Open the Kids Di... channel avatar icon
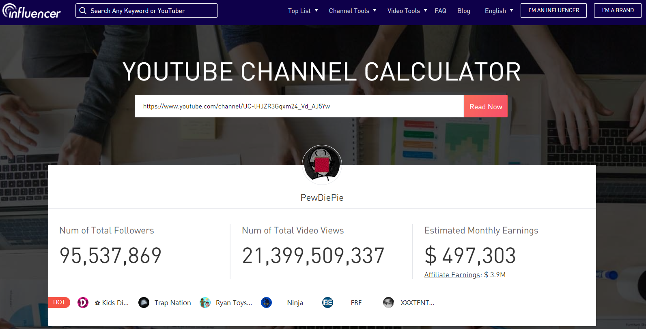This screenshot has height=329, width=646. coord(83,302)
